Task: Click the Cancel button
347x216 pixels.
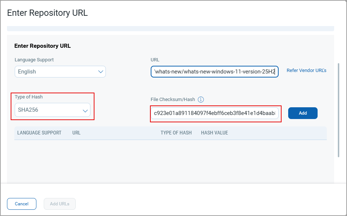Action: click(x=22, y=204)
